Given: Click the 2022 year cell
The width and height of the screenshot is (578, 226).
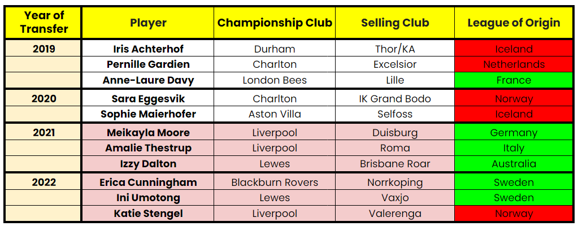Looking at the screenshot, I should [x=44, y=182].
